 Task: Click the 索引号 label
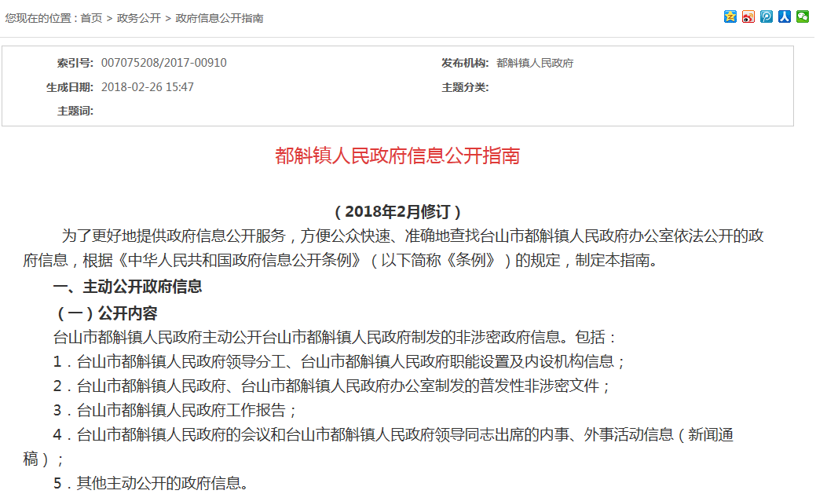click(75, 63)
